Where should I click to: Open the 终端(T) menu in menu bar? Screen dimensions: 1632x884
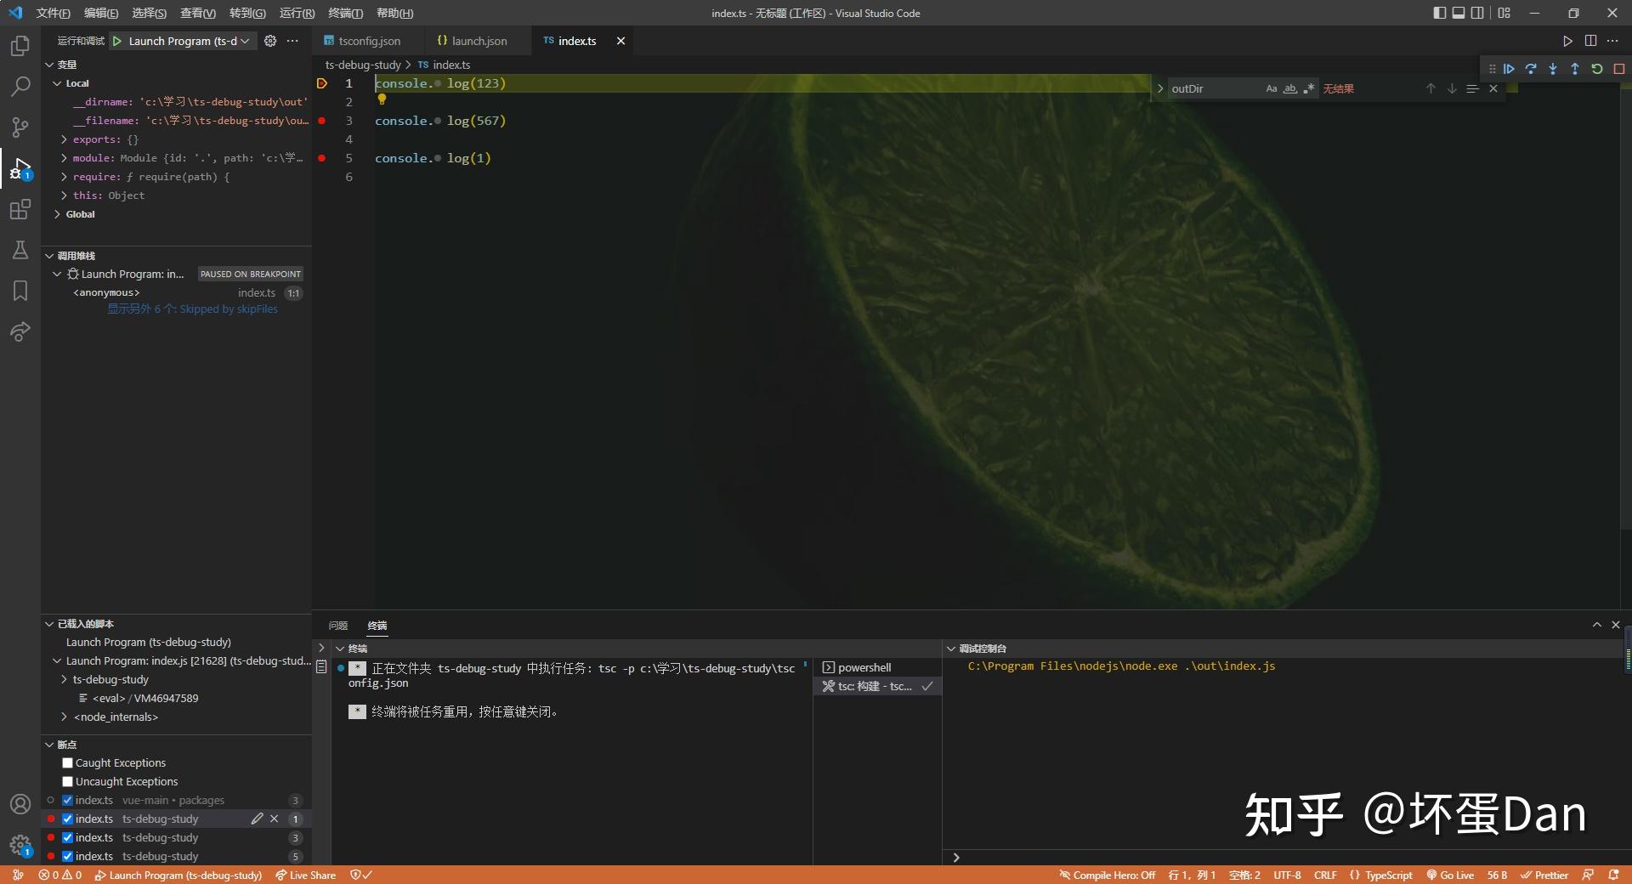pyautogui.click(x=345, y=13)
